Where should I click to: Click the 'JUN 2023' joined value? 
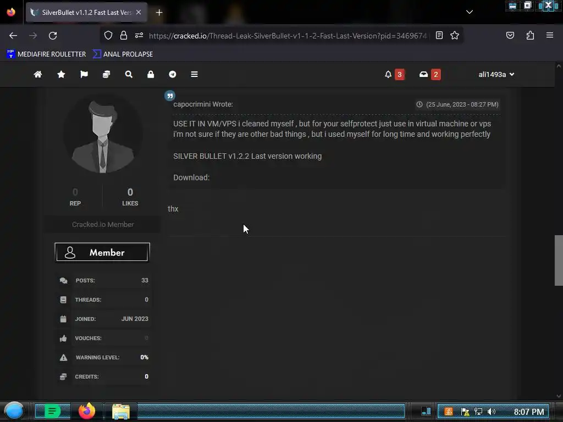tap(135, 319)
